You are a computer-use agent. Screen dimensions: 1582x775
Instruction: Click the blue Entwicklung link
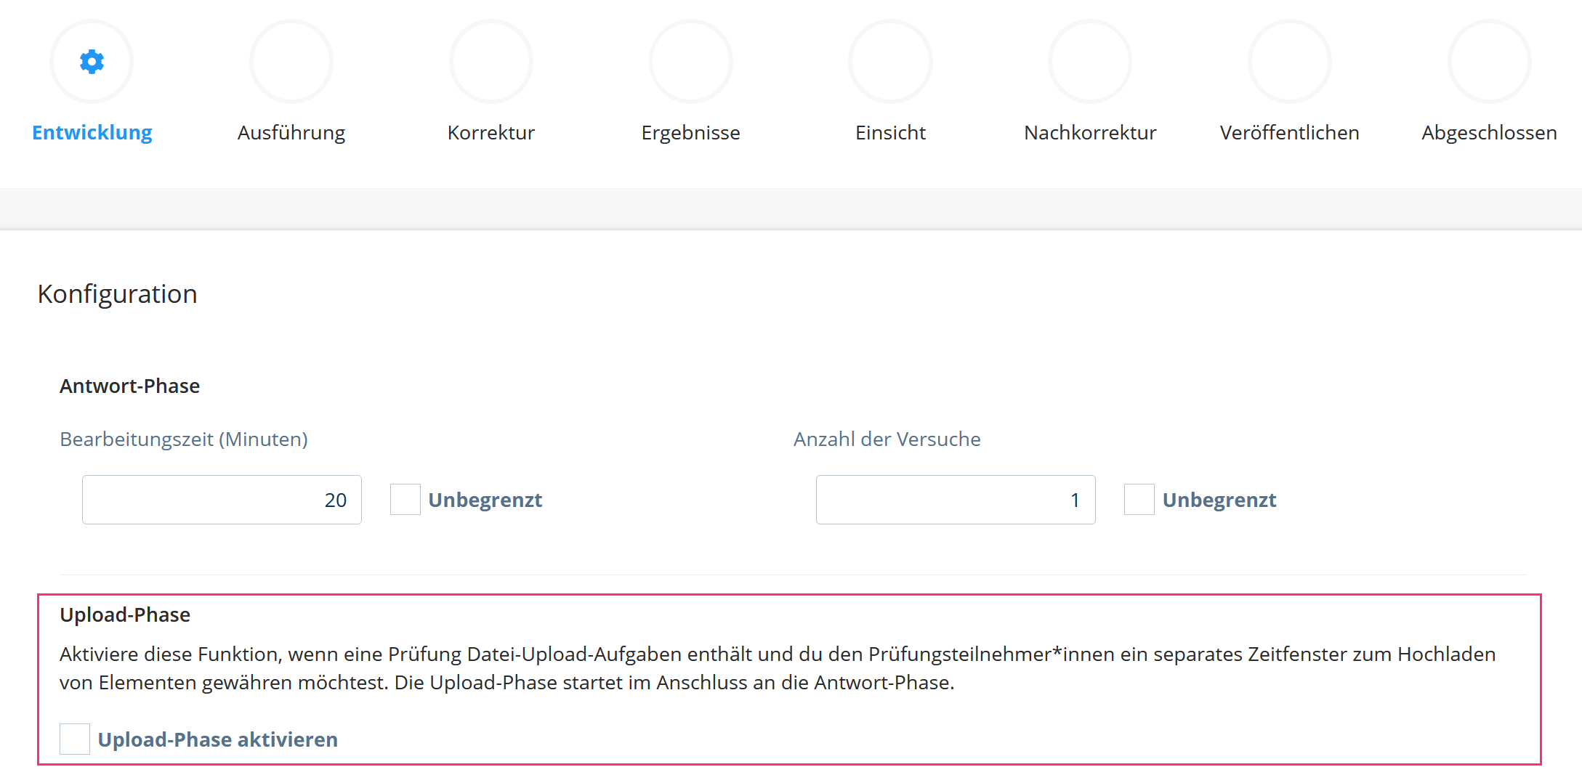coord(92,132)
